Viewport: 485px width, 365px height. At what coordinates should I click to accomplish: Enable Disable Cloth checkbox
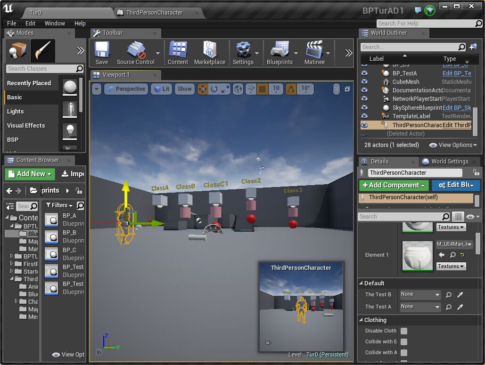[x=403, y=331]
